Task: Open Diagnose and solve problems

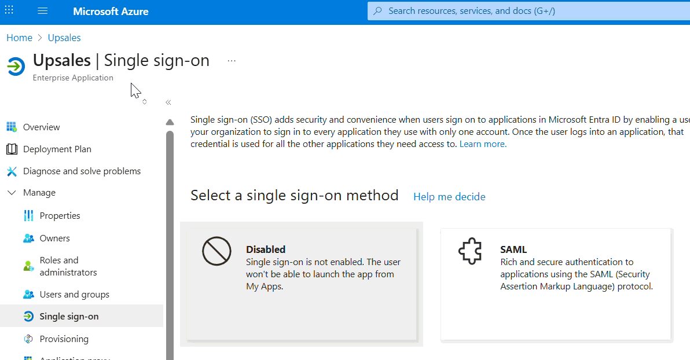Action: (82, 171)
